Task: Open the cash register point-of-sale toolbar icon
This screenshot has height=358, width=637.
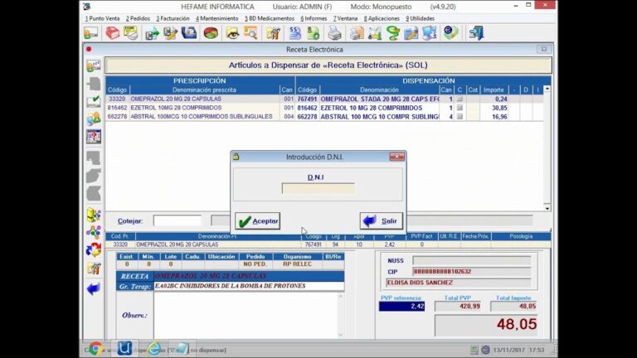Action: 91,33
